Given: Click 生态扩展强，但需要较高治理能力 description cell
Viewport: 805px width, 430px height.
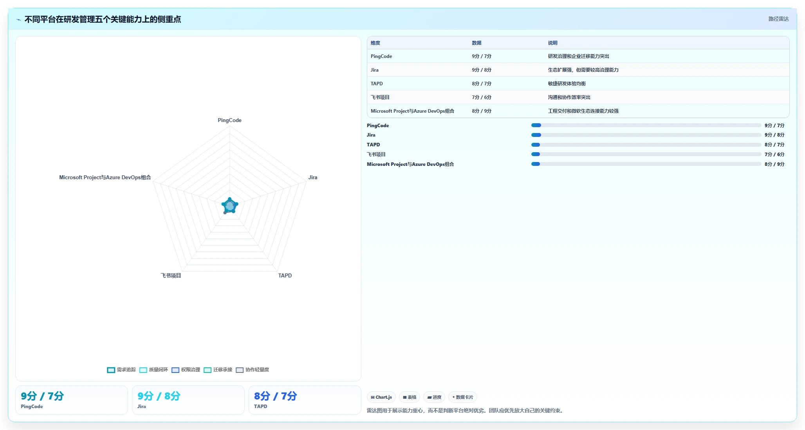Looking at the screenshot, I should pyautogui.click(x=583, y=70).
